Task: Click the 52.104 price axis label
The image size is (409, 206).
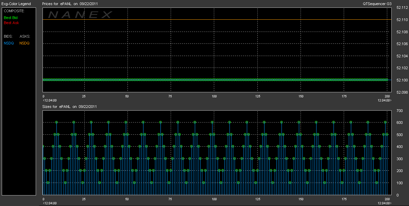Action: [402, 56]
